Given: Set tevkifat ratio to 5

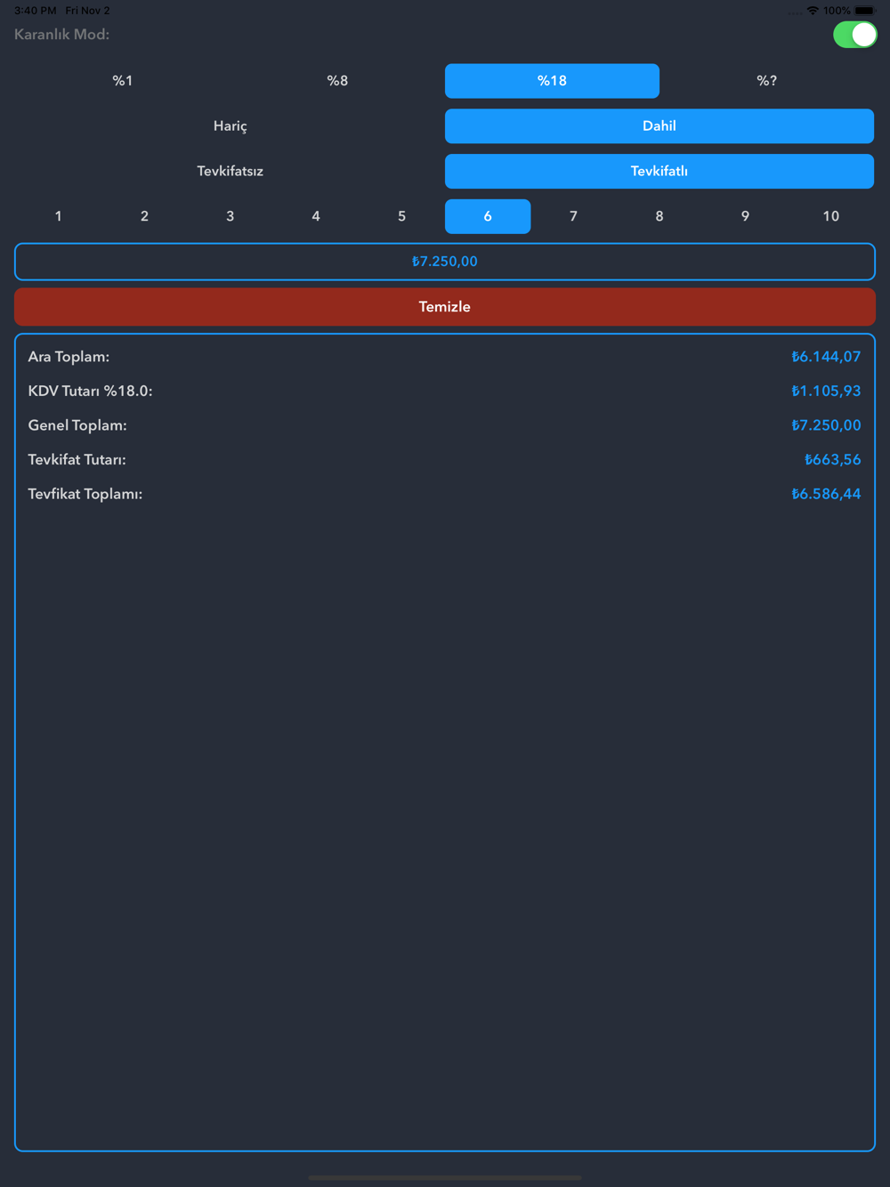Looking at the screenshot, I should 401,216.
